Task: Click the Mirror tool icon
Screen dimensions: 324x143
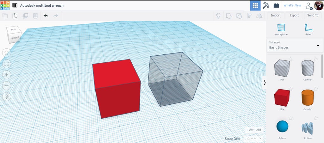Action: (259, 16)
